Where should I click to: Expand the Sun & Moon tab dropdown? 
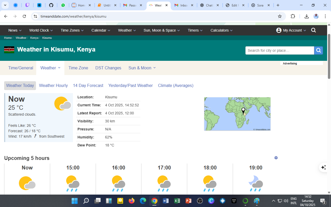coord(142,68)
